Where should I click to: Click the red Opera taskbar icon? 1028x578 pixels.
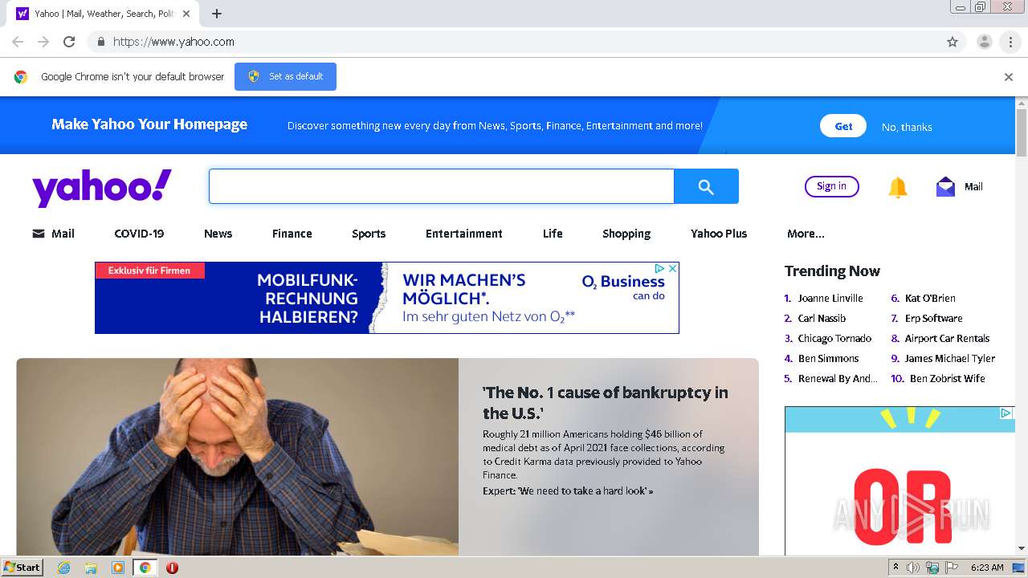(x=172, y=568)
